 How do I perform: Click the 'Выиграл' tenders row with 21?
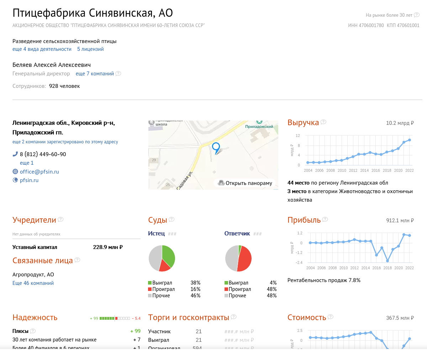[x=201, y=340]
